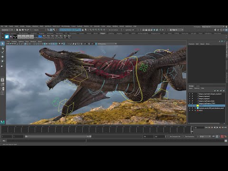Open the viewport renderer dropdown in panel toolbar

107,44
